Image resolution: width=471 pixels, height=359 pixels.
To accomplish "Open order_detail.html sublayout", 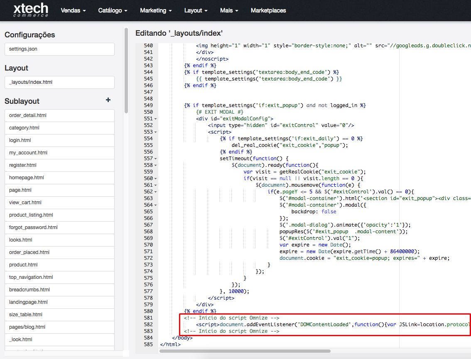I will [59, 115].
